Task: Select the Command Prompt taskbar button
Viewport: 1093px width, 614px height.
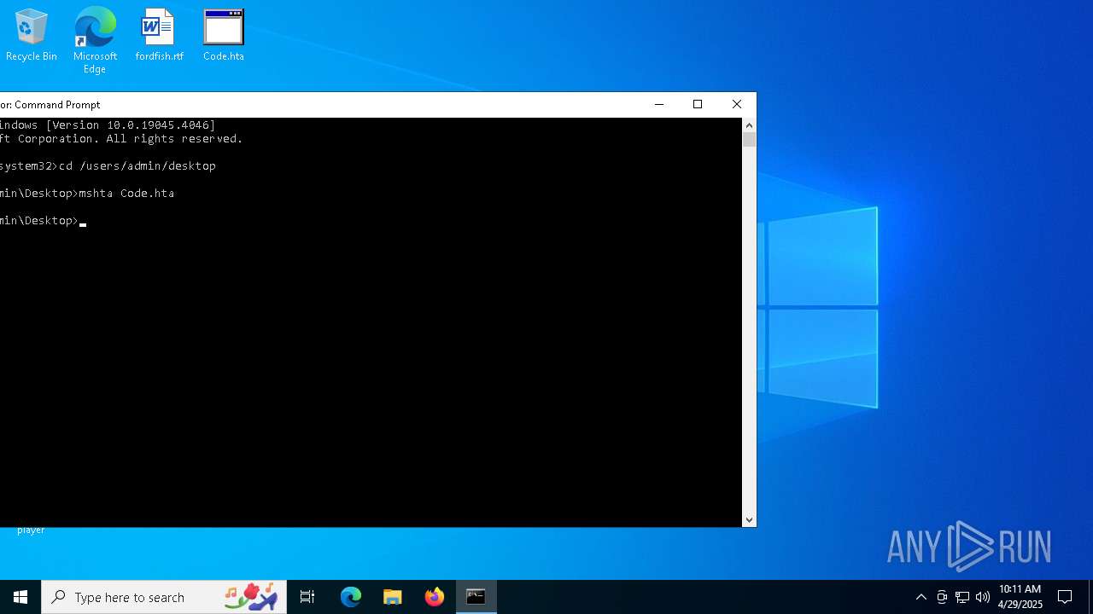Action: click(476, 597)
